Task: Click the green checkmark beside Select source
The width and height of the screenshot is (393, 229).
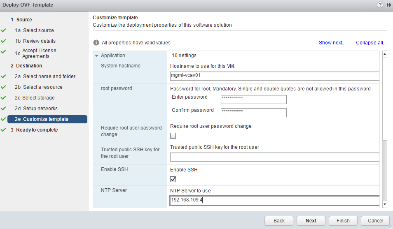Action: click(x=3, y=30)
